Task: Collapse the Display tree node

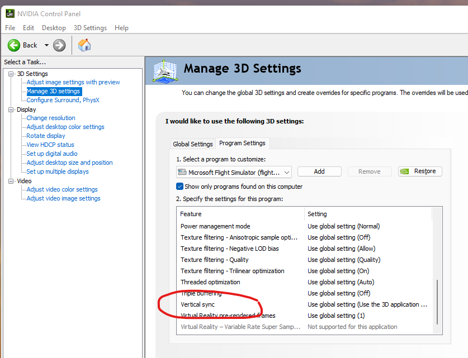Action: click(11, 109)
